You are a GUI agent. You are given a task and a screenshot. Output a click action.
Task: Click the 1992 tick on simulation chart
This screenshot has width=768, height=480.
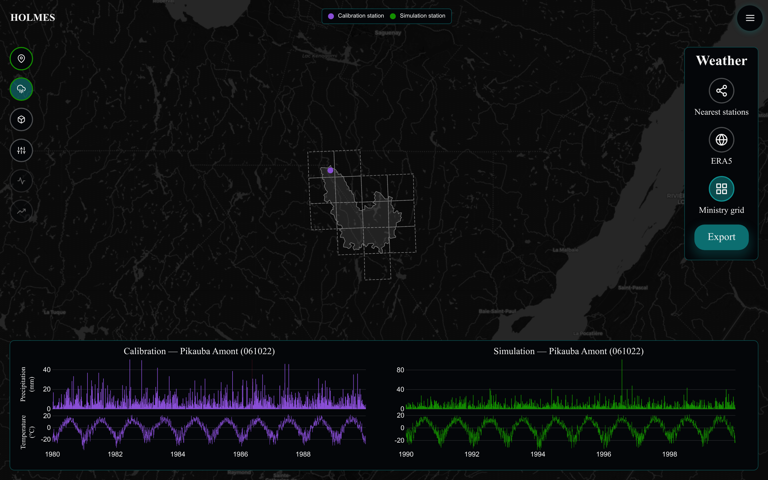pyautogui.click(x=472, y=454)
